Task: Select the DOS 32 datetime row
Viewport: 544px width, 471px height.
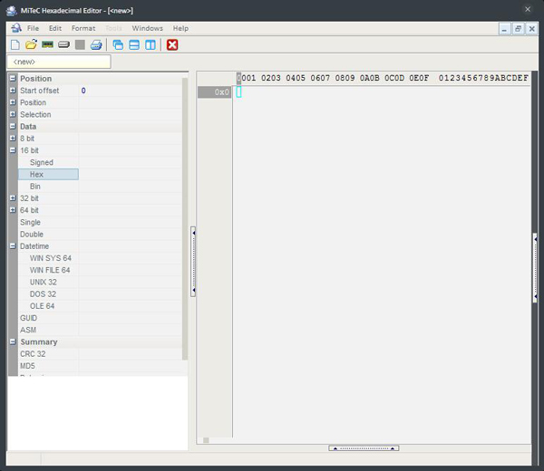Action: pyautogui.click(x=100, y=293)
